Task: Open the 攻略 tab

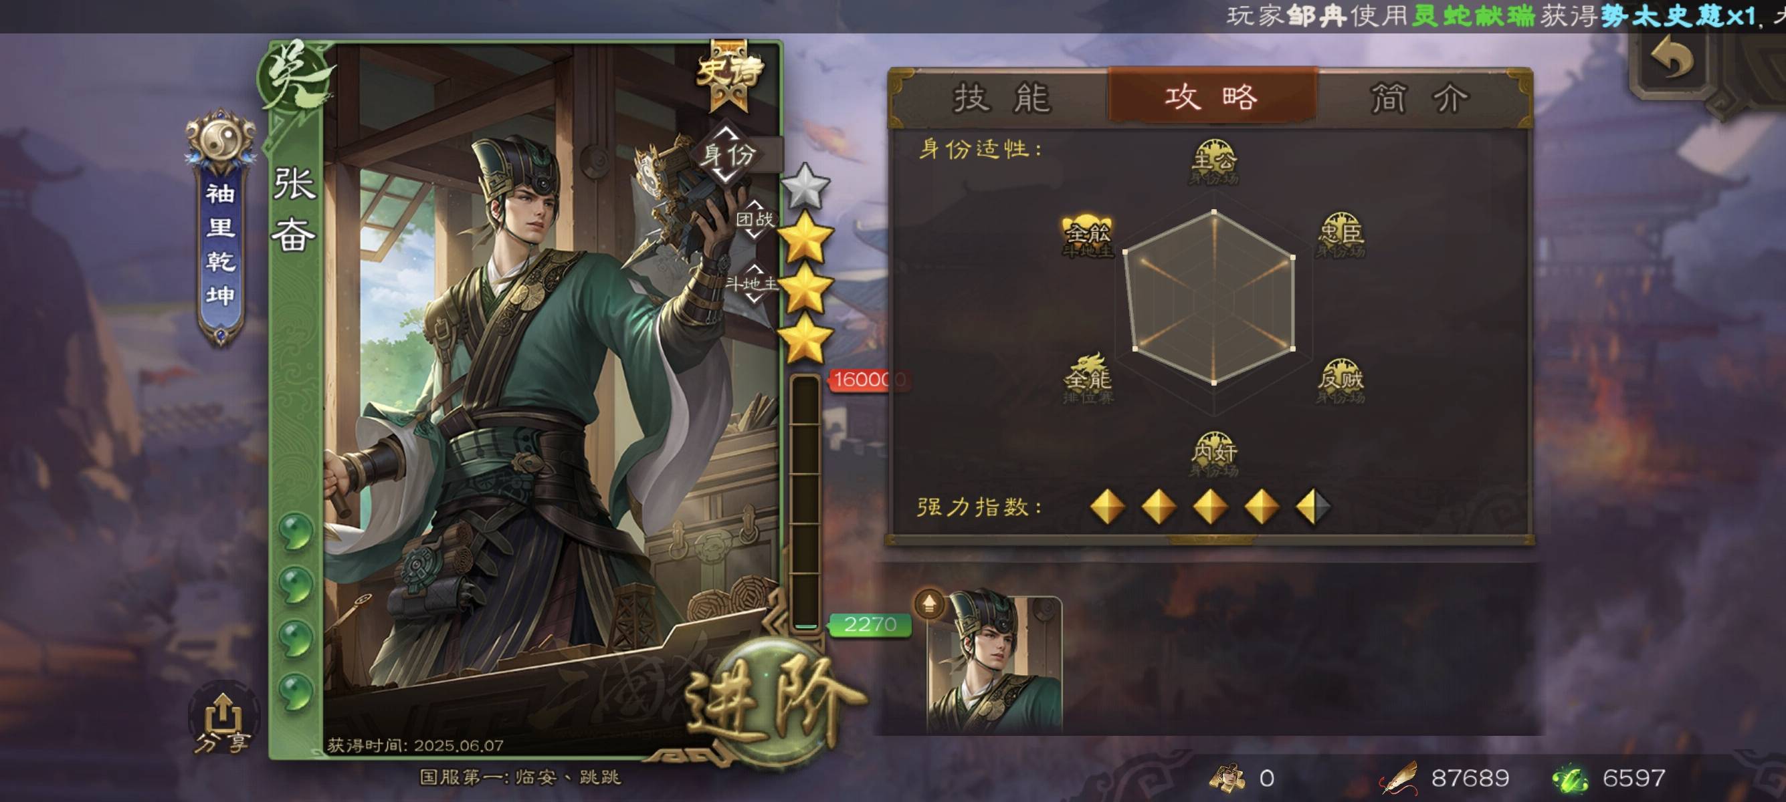Action: [x=1211, y=96]
